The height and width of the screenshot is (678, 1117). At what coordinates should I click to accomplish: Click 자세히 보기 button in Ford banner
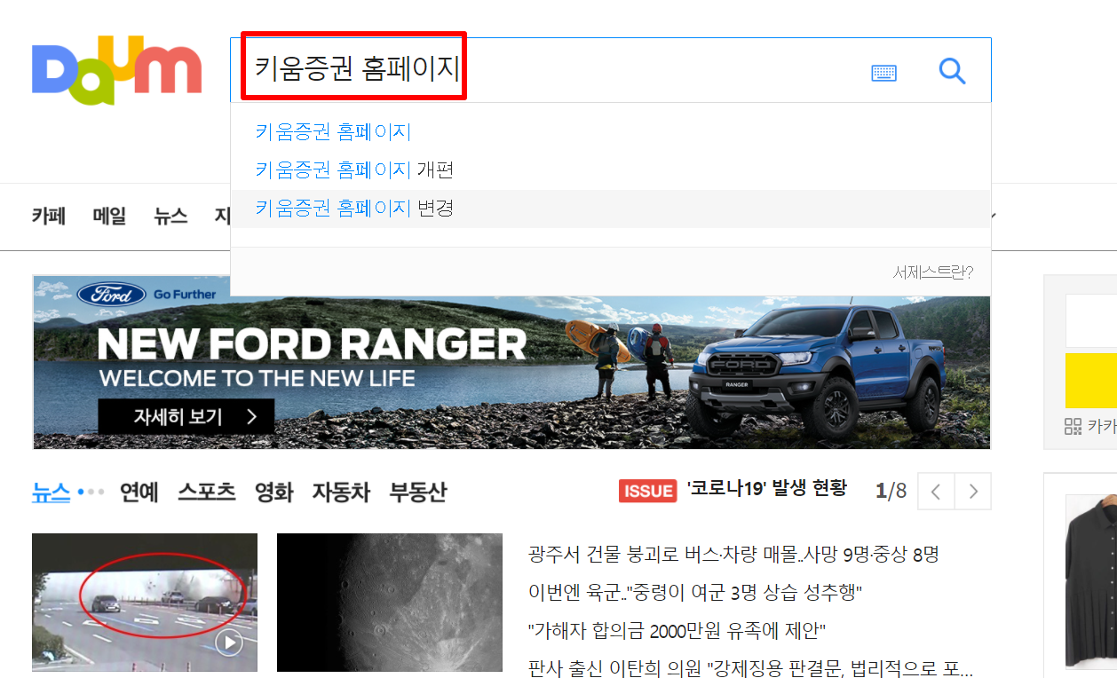click(x=186, y=416)
